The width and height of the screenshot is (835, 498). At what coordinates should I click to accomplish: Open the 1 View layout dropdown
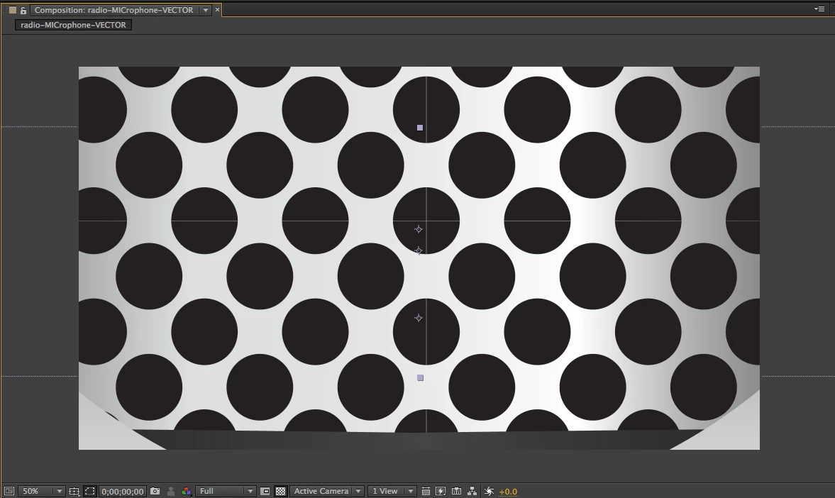click(x=392, y=491)
